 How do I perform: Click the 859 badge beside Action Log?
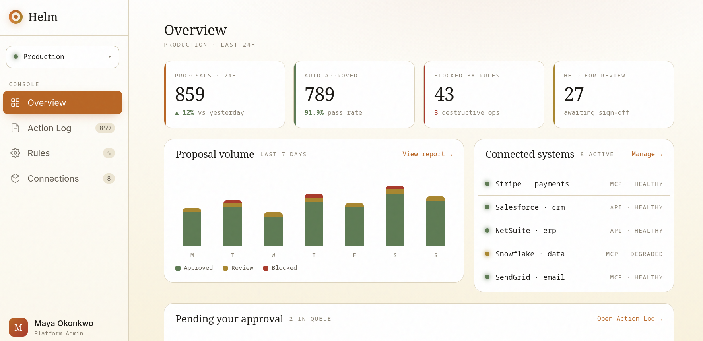click(x=105, y=128)
